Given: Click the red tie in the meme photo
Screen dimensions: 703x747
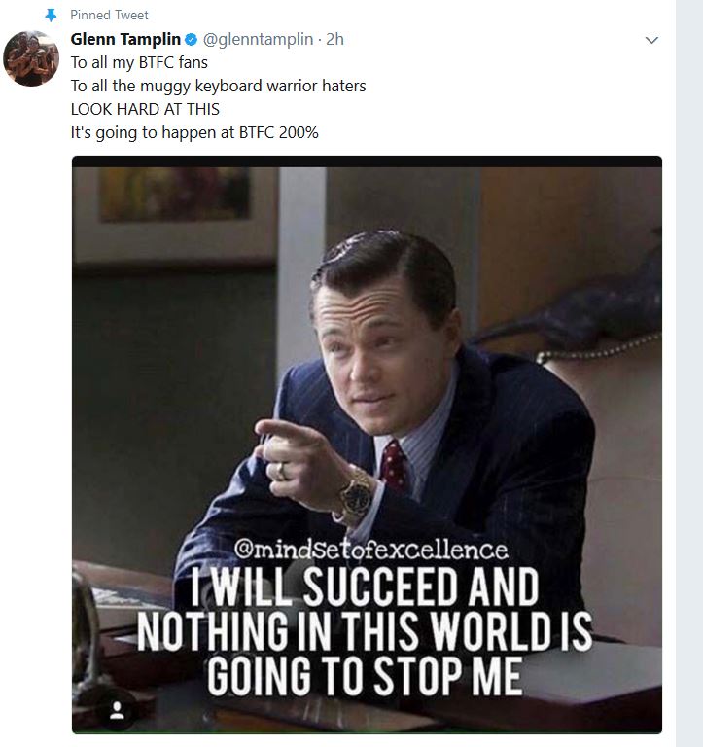Looking at the screenshot, I should [395, 467].
